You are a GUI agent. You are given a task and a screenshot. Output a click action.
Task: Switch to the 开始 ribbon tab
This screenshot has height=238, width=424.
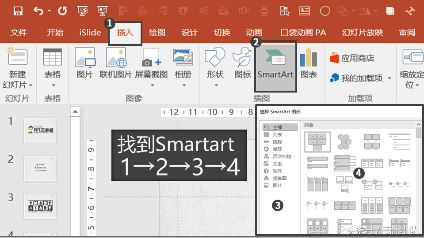click(55, 33)
